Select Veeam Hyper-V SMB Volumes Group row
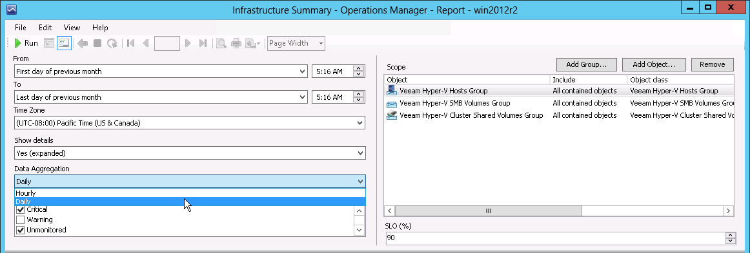750x253 pixels. 559,103
